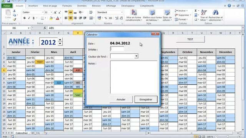Open the Standard number format dropdown

(x=122, y=12)
